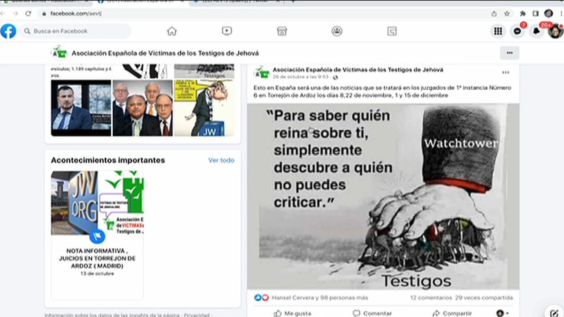Expand the comment-as profile selector arrow
Image resolution: width=564 pixels, height=317 pixels.
[x=503, y=313]
